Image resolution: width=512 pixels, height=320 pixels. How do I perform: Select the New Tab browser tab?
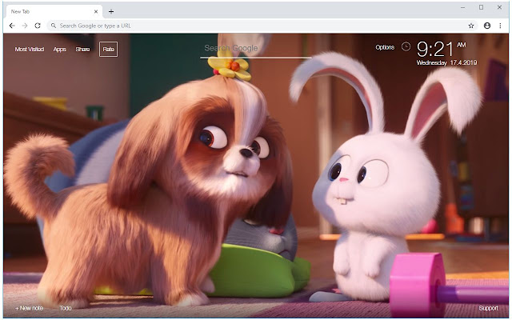pyautogui.click(x=54, y=11)
